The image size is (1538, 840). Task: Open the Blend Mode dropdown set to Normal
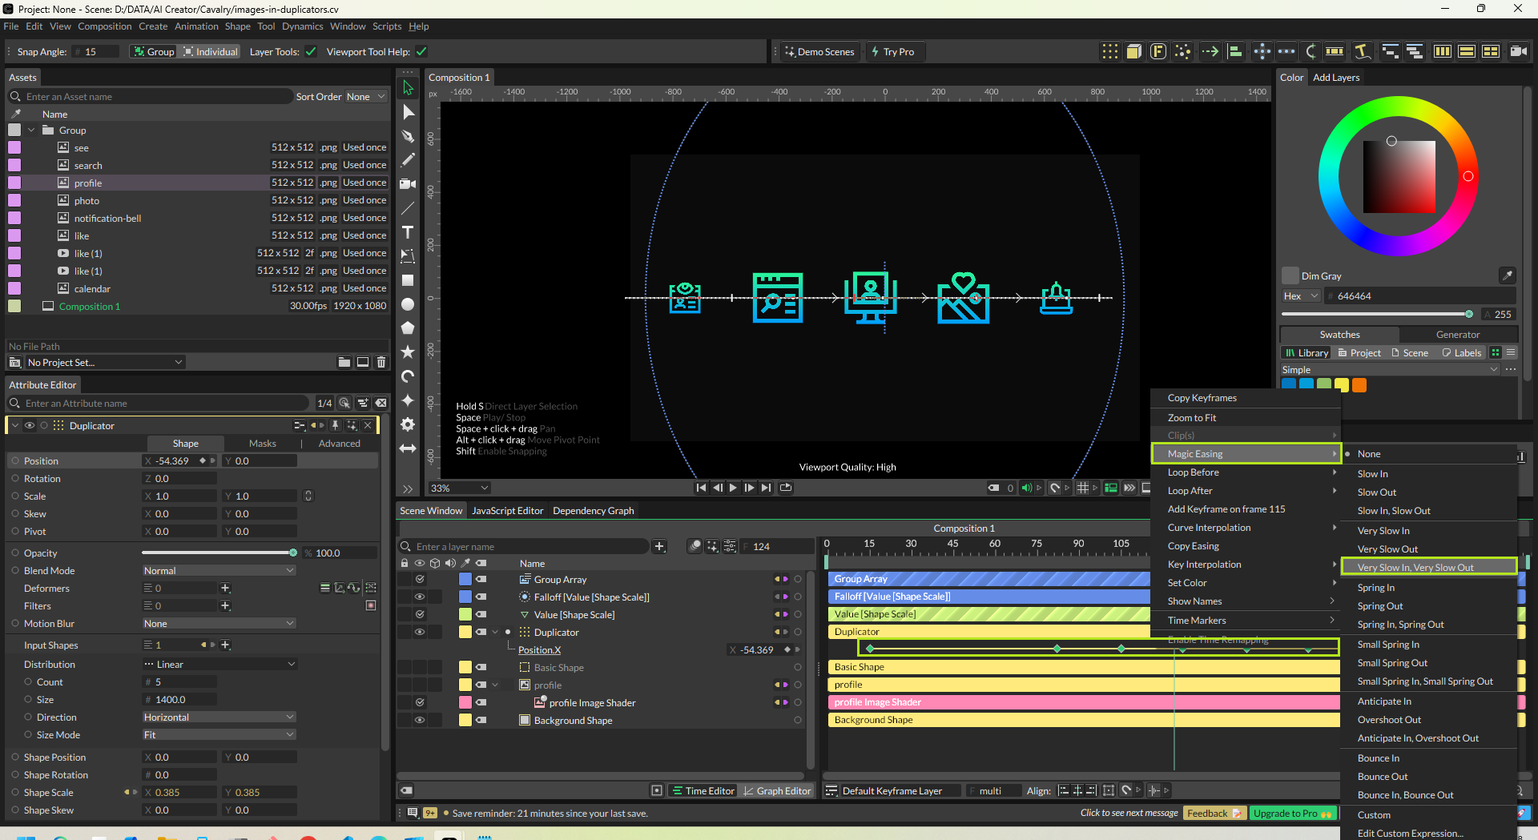click(x=219, y=571)
